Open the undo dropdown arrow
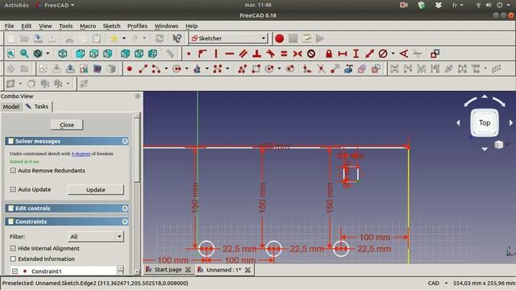The width and height of the screenshot is (516, 290). (124, 39)
